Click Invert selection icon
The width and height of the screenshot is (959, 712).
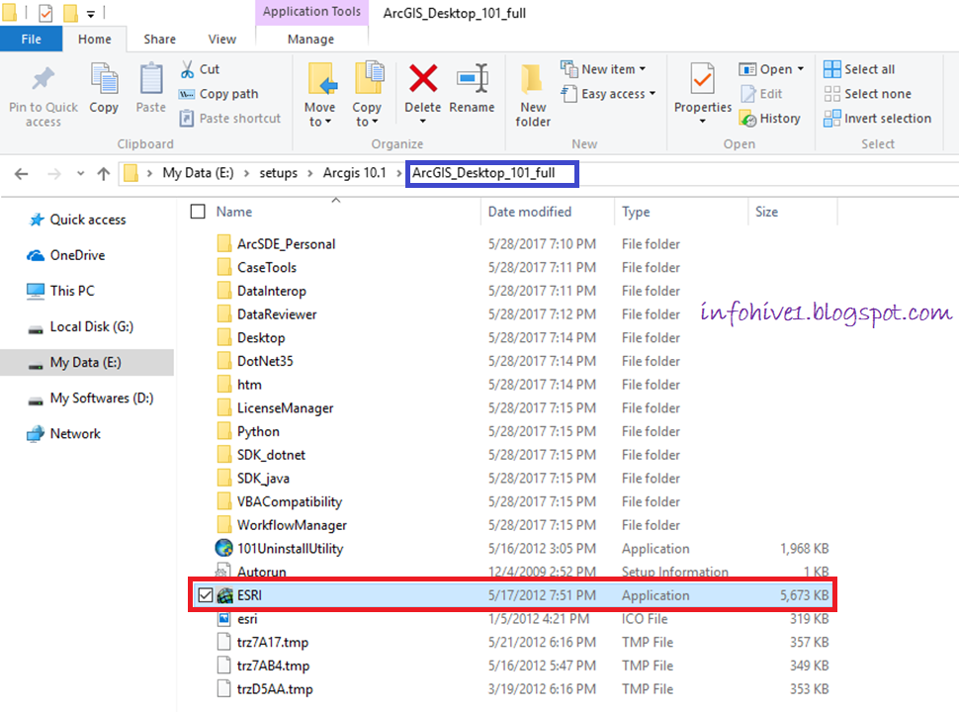(x=831, y=118)
